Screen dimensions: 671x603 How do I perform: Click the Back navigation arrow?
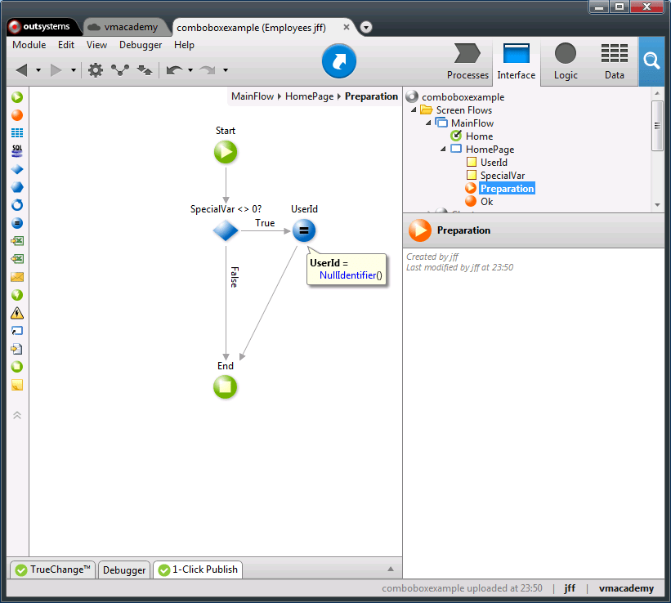pos(21,69)
